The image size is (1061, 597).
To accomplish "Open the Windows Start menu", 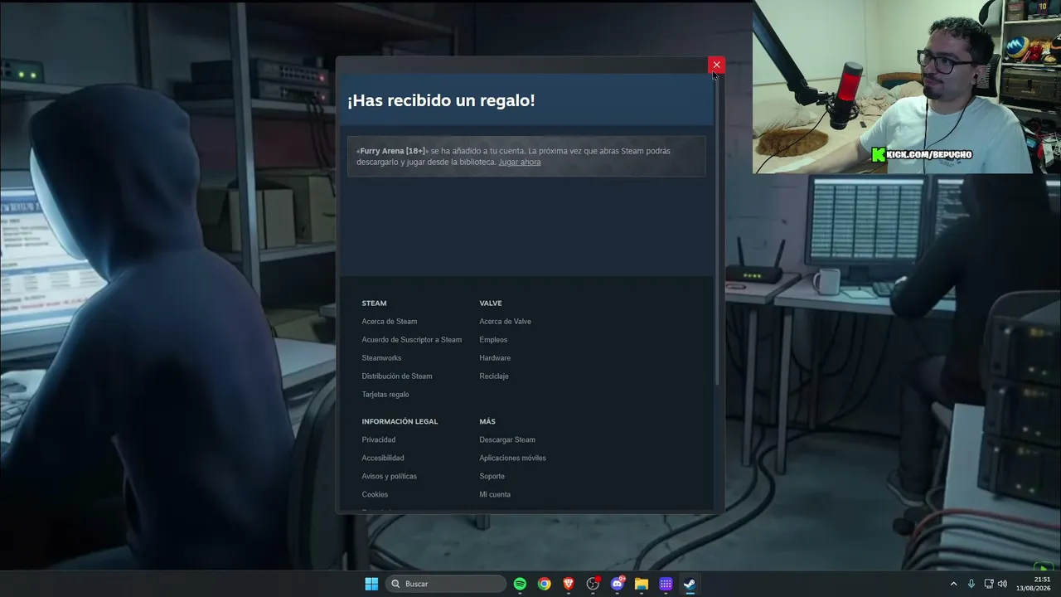I will click(x=371, y=584).
